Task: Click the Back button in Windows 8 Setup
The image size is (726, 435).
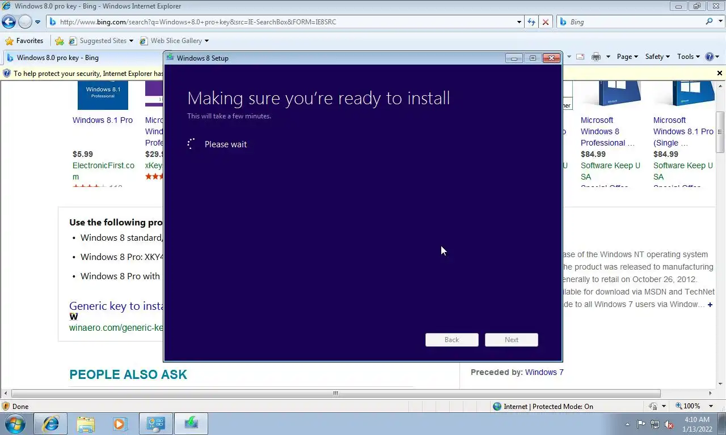Action: click(452, 340)
